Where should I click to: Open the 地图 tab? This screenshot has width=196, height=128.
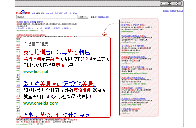[x=65, y=13]
